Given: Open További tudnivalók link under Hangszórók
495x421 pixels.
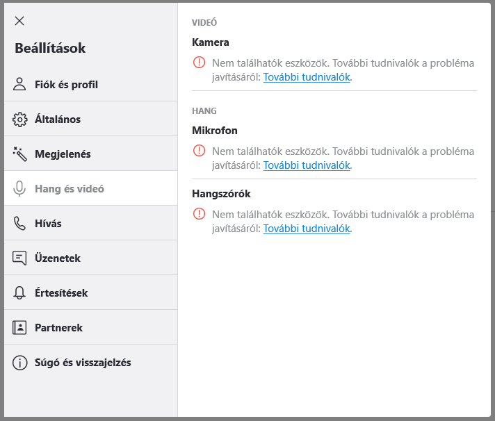Looking at the screenshot, I should tap(306, 229).
